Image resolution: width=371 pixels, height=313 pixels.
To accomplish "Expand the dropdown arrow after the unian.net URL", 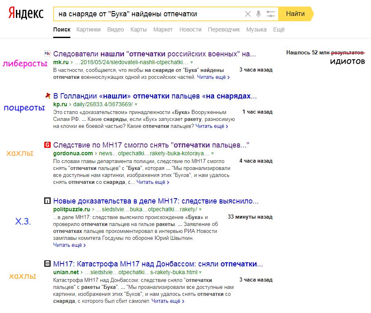I will click(x=200, y=272).
